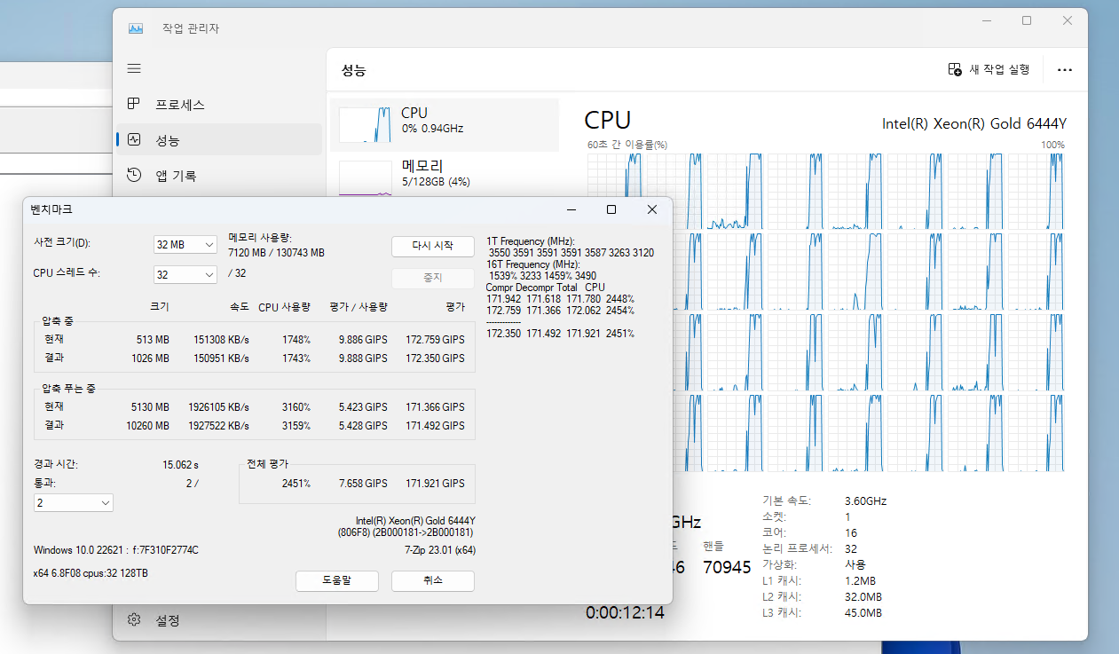Click the Task Manager app icon in title bar
The width and height of the screenshot is (1119, 654).
pyautogui.click(x=136, y=28)
